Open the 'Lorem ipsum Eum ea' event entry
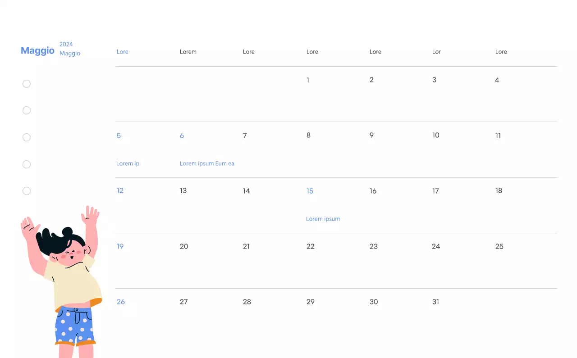 pyautogui.click(x=207, y=163)
